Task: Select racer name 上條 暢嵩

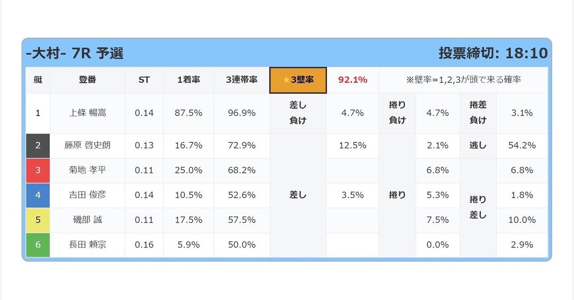Action: pyautogui.click(x=87, y=113)
